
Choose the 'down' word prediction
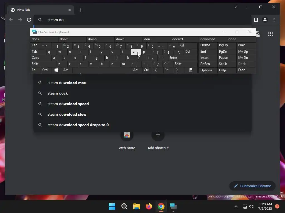click(x=129, y=39)
